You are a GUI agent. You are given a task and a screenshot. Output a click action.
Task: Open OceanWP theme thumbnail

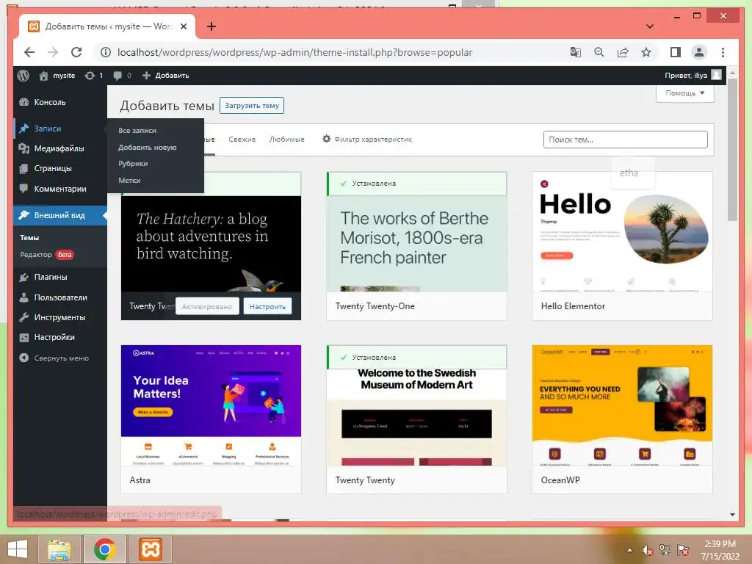click(622, 405)
